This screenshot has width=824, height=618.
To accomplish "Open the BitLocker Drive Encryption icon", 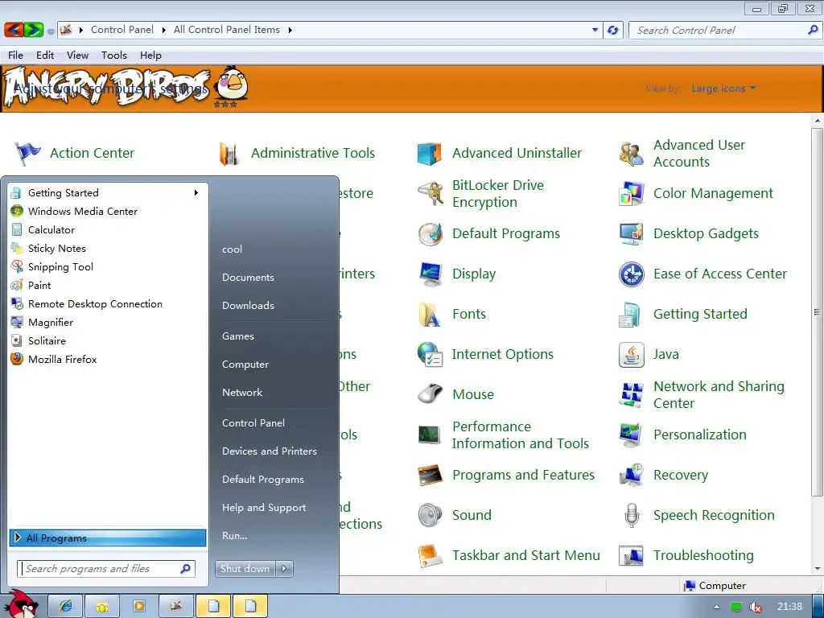I will [x=431, y=193].
